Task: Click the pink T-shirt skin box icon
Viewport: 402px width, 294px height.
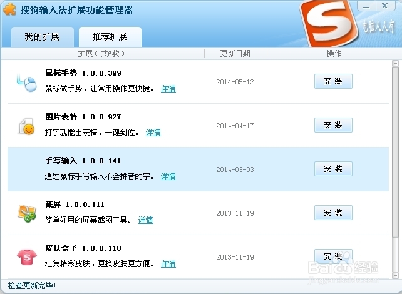Action: click(x=27, y=257)
